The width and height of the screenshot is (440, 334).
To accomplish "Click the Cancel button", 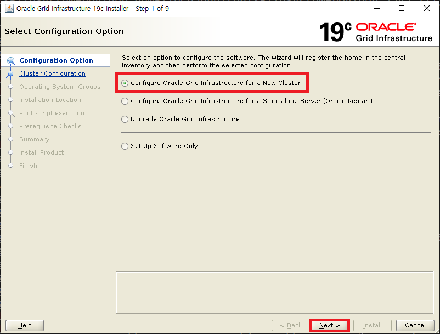I will [x=415, y=325].
